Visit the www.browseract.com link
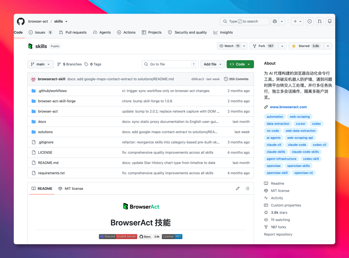 pyautogui.click(x=288, y=107)
